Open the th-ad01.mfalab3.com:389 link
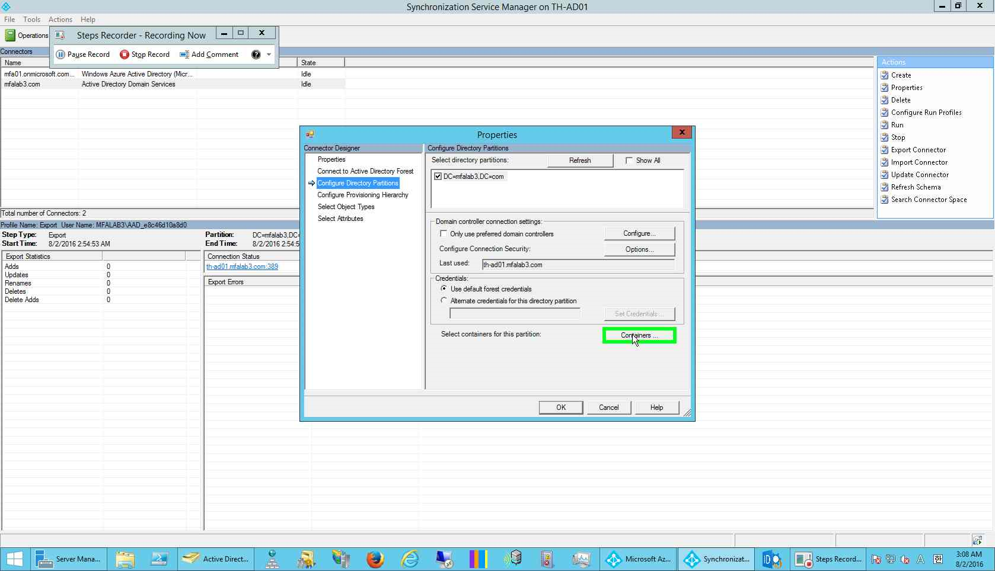This screenshot has width=995, height=571. click(x=242, y=267)
